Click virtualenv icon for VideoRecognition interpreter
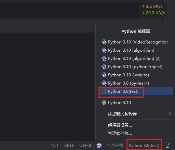This screenshot has width=175, height=150. point(104,42)
